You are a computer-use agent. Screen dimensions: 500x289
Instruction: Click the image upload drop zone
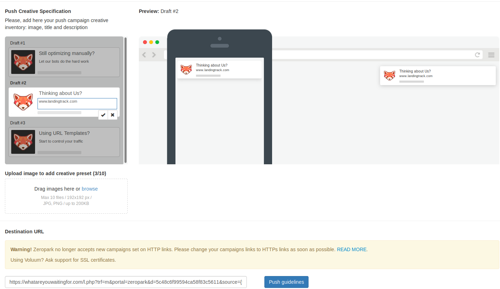pyautogui.click(x=66, y=196)
